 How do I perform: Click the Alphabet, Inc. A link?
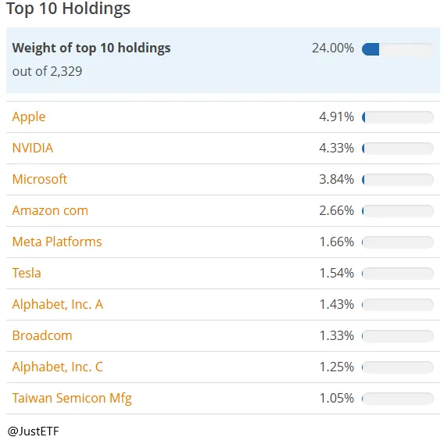[x=58, y=304]
